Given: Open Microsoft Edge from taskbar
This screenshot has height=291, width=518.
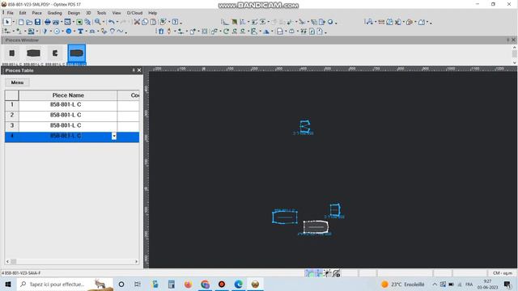Looking at the screenshot, I should click(238, 284).
